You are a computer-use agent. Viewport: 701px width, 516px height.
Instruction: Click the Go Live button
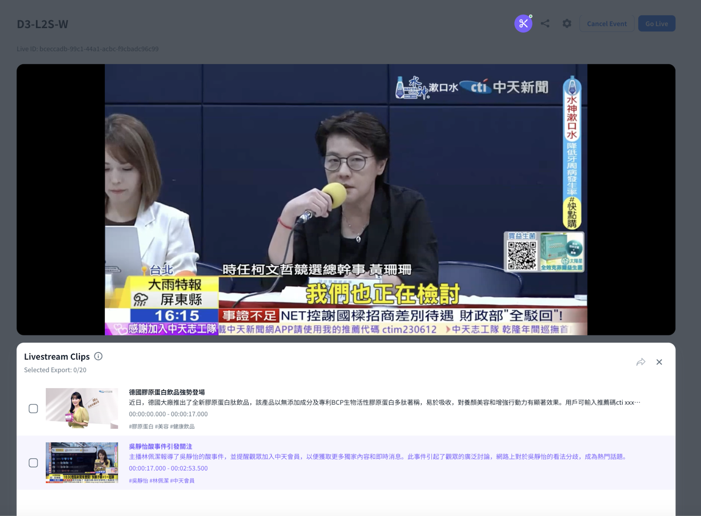[656, 24]
